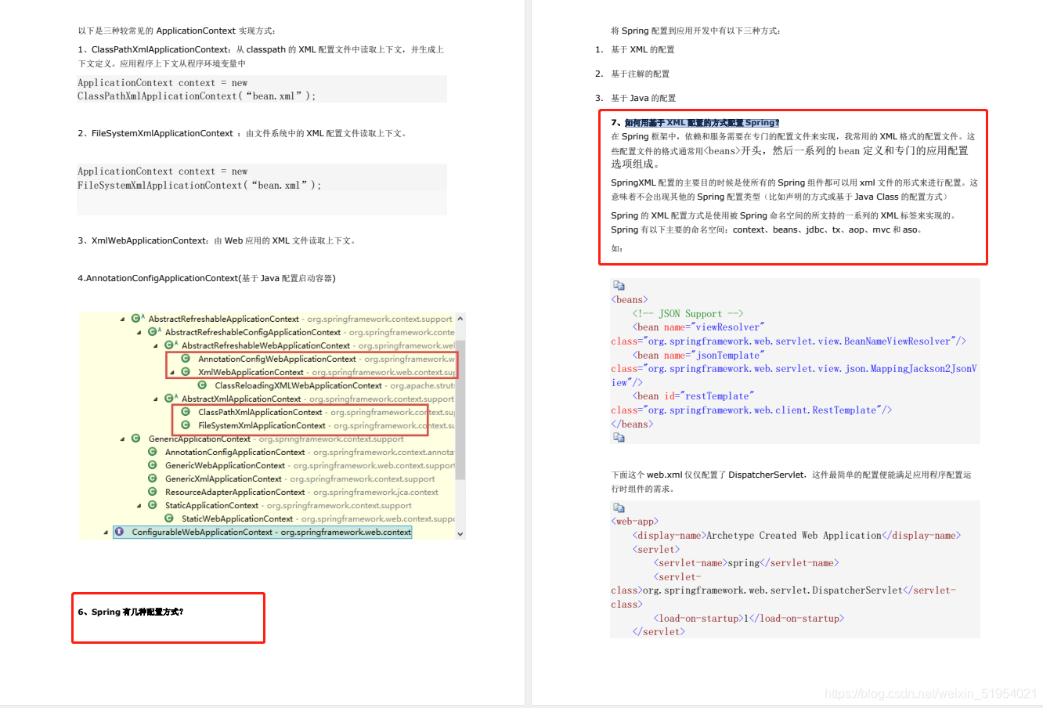Click the hierarchy scrollbar down arrow
1043x708 pixels.
coord(460,534)
